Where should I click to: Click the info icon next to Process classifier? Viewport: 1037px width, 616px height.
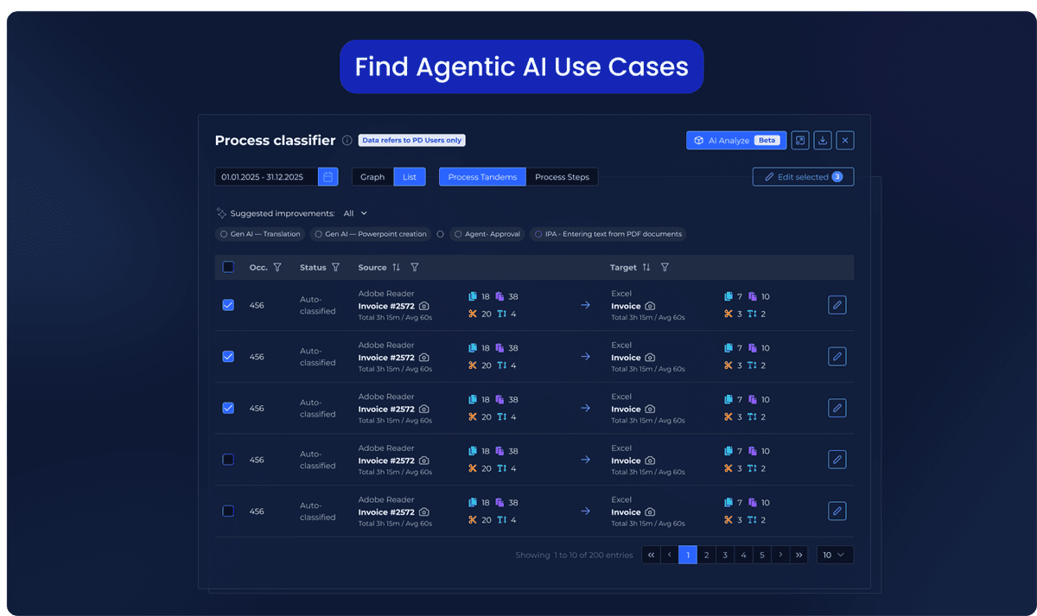tap(347, 140)
